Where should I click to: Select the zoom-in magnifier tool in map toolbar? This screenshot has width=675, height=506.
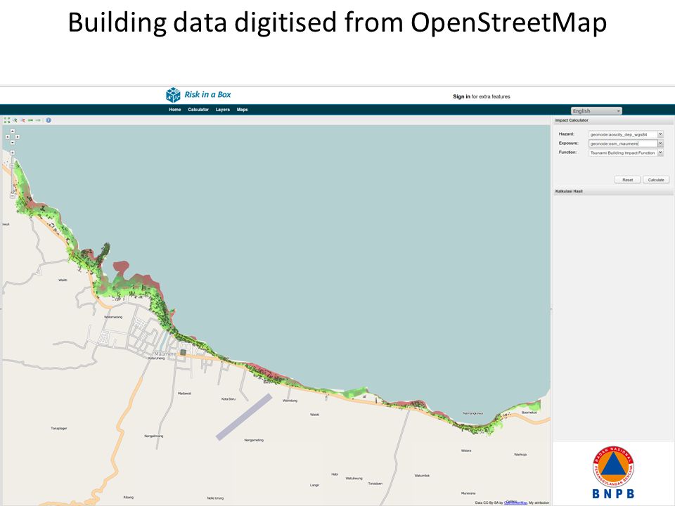[15, 120]
